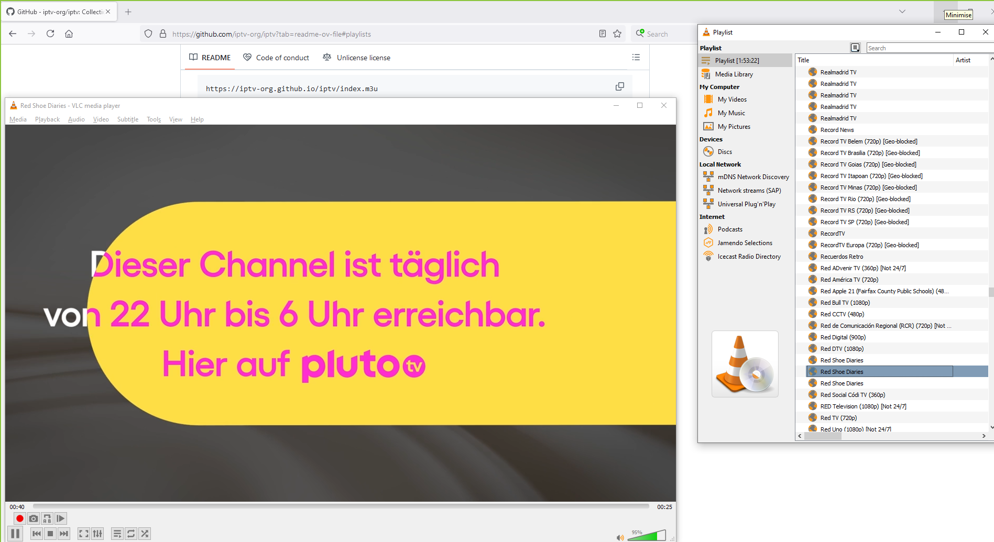Open the Media menu in VLC
Viewport: 994px width, 542px height.
(18, 119)
